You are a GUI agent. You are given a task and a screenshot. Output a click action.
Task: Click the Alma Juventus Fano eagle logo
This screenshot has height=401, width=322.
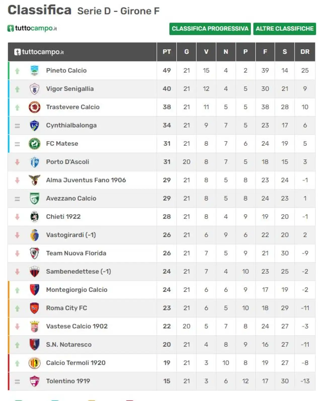click(x=34, y=180)
